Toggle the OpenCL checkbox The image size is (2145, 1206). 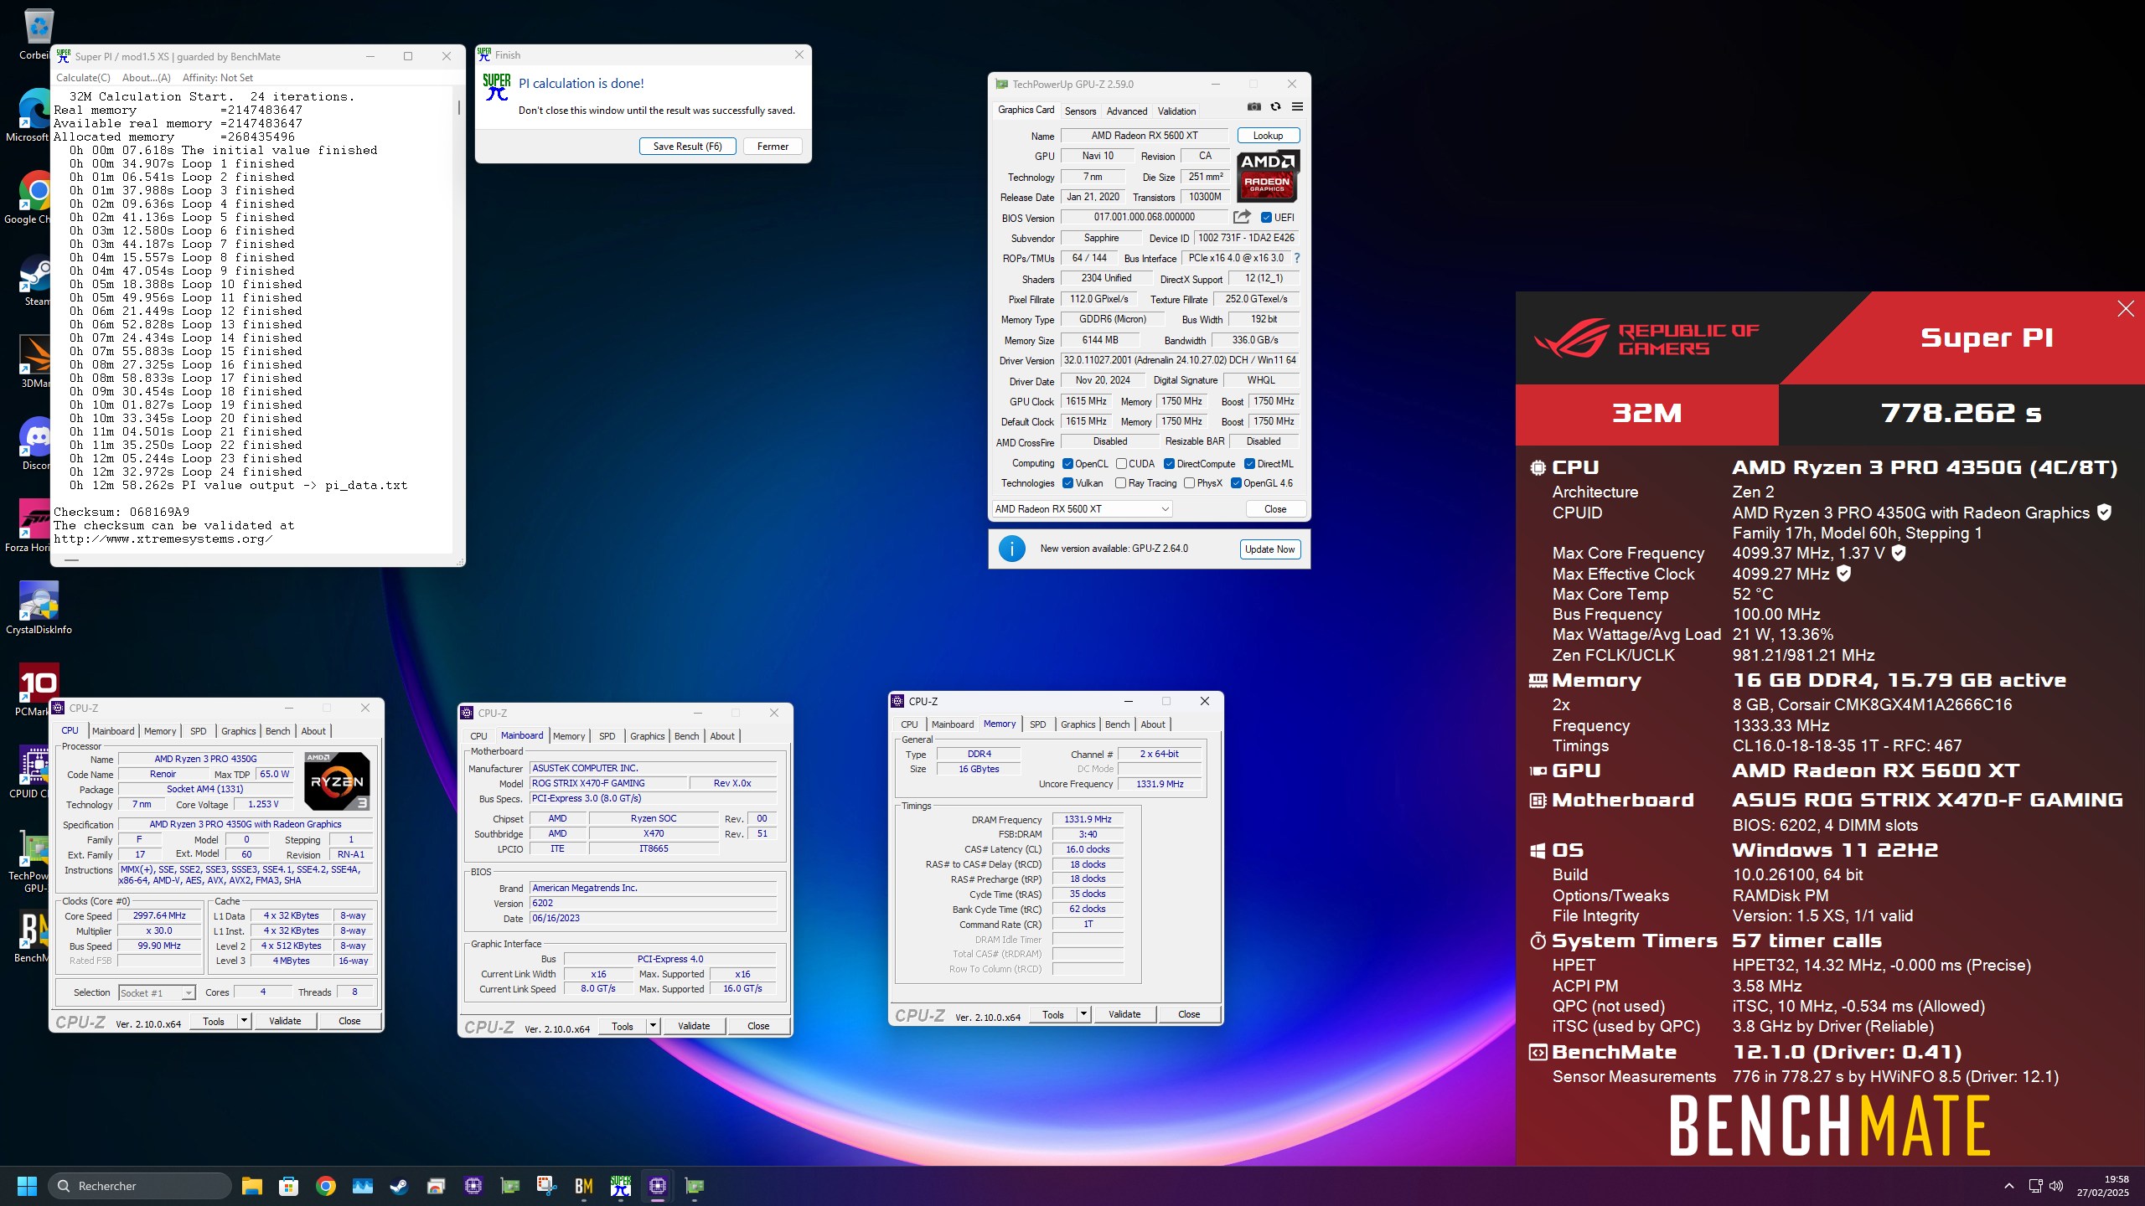[x=1067, y=464]
